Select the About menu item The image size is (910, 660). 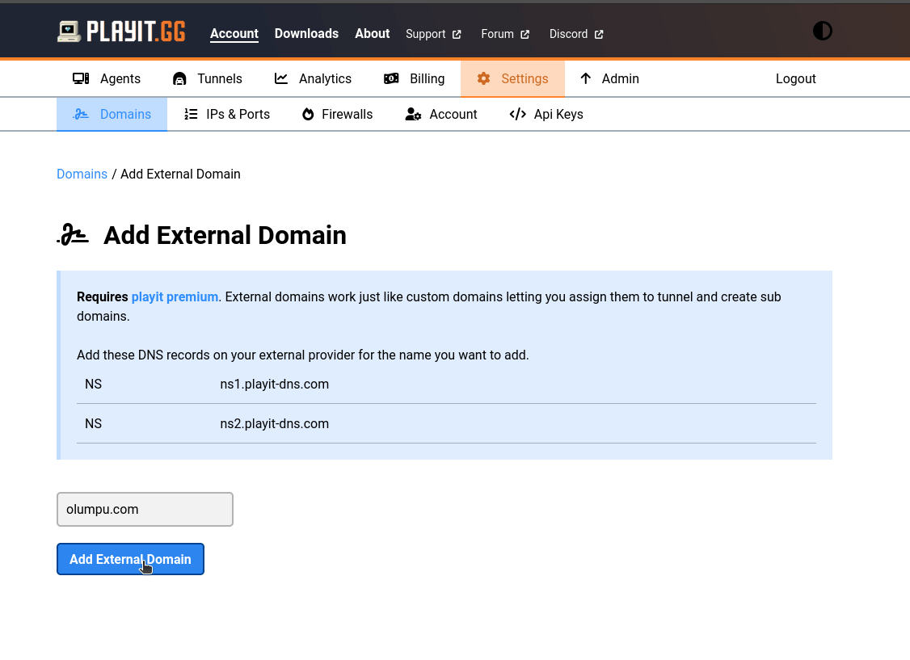tap(372, 34)
